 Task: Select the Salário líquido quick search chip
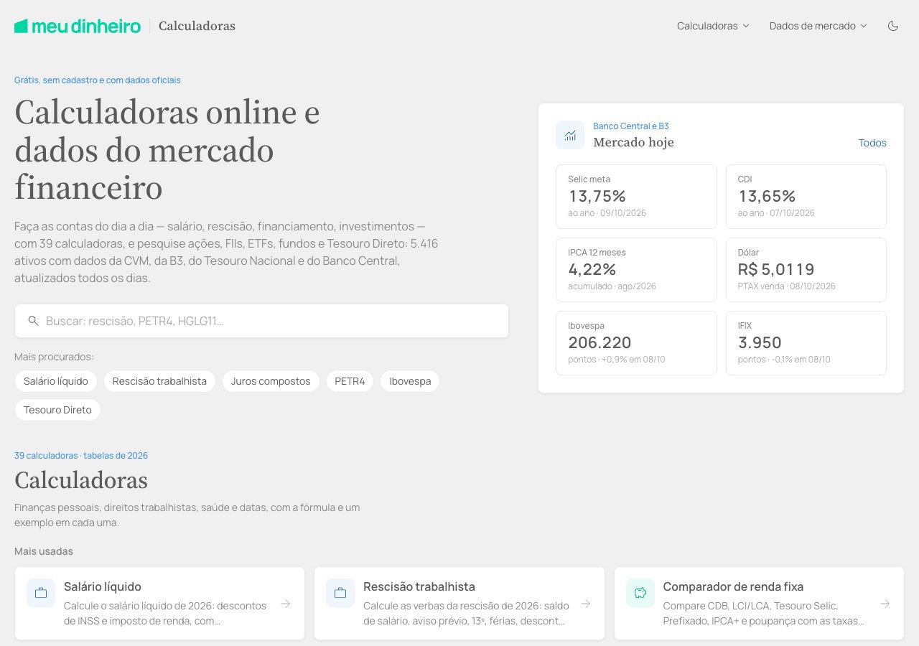pos(56,381)
